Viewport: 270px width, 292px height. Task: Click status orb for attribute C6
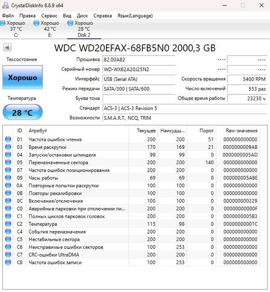coord(8,247)
